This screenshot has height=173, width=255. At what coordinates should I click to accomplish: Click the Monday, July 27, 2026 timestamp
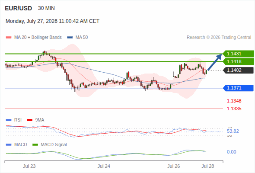[52, 21]
